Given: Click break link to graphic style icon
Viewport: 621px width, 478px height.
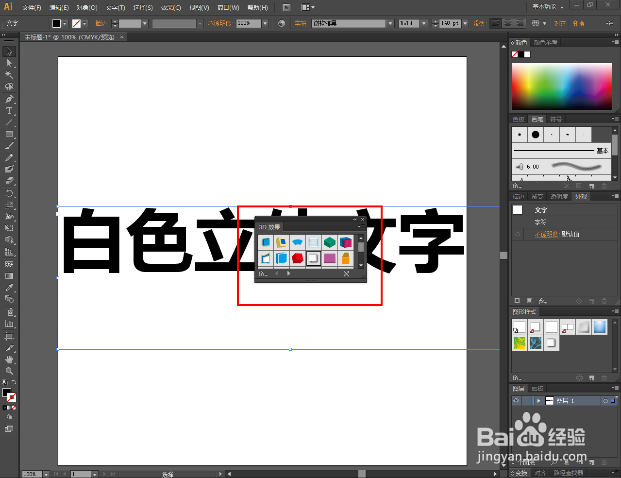Looking at the screenshot, I should click(346, 274).
